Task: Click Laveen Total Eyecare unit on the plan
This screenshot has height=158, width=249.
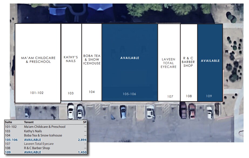Action: 169,63
